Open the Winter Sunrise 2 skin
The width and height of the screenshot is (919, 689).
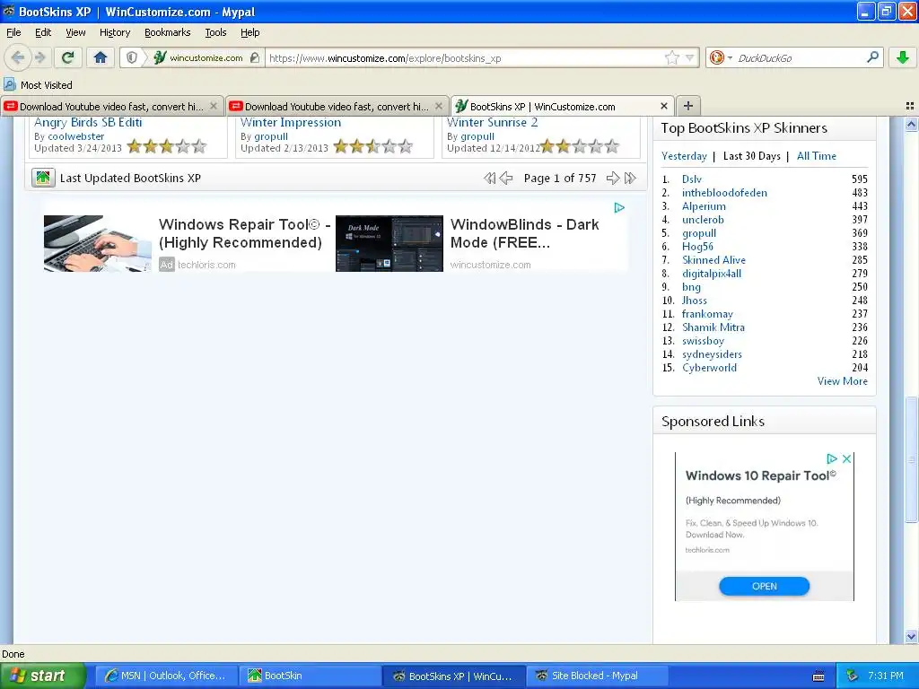(x=493, y=122)
